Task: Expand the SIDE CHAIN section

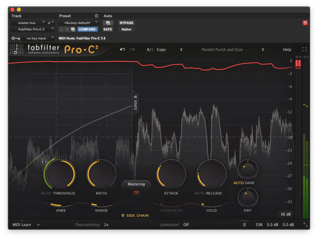Action: [135, 216]
